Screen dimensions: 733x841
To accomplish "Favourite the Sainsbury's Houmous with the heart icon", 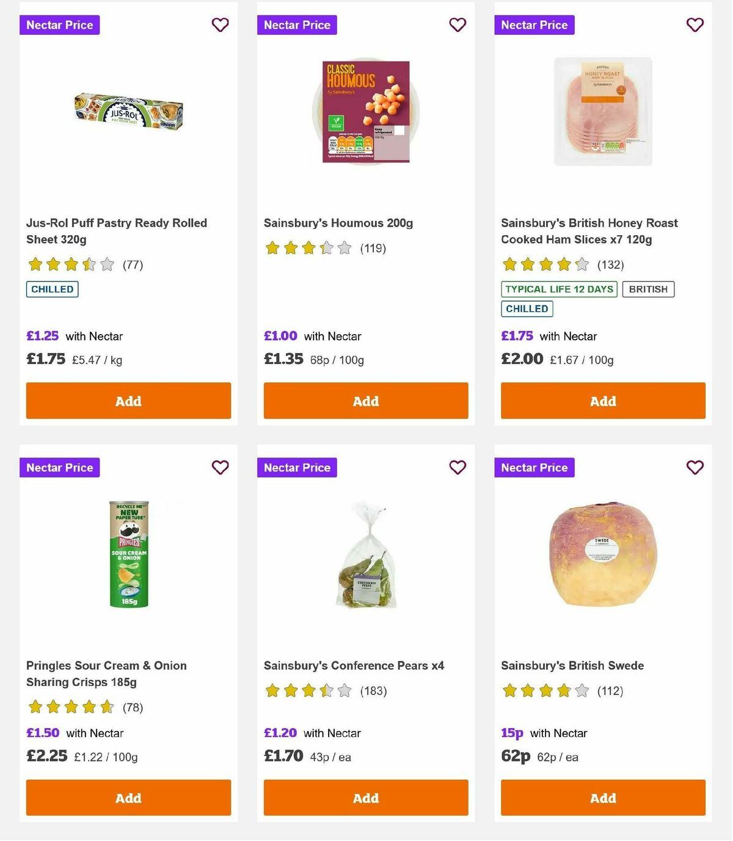I will [458, 25].
